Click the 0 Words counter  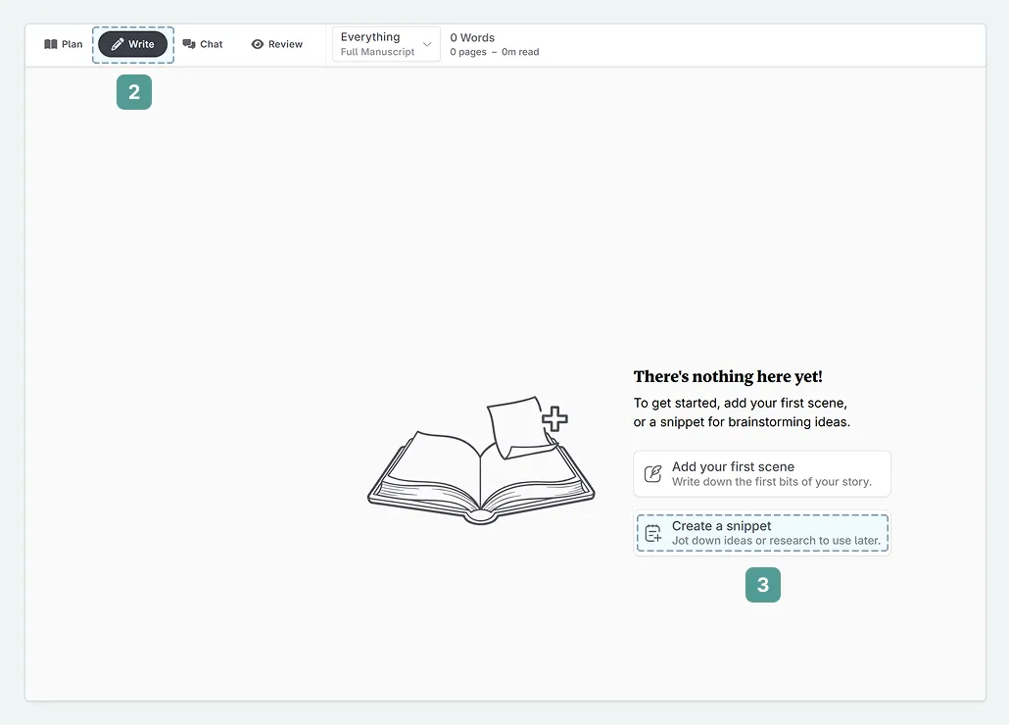point(472,37)
